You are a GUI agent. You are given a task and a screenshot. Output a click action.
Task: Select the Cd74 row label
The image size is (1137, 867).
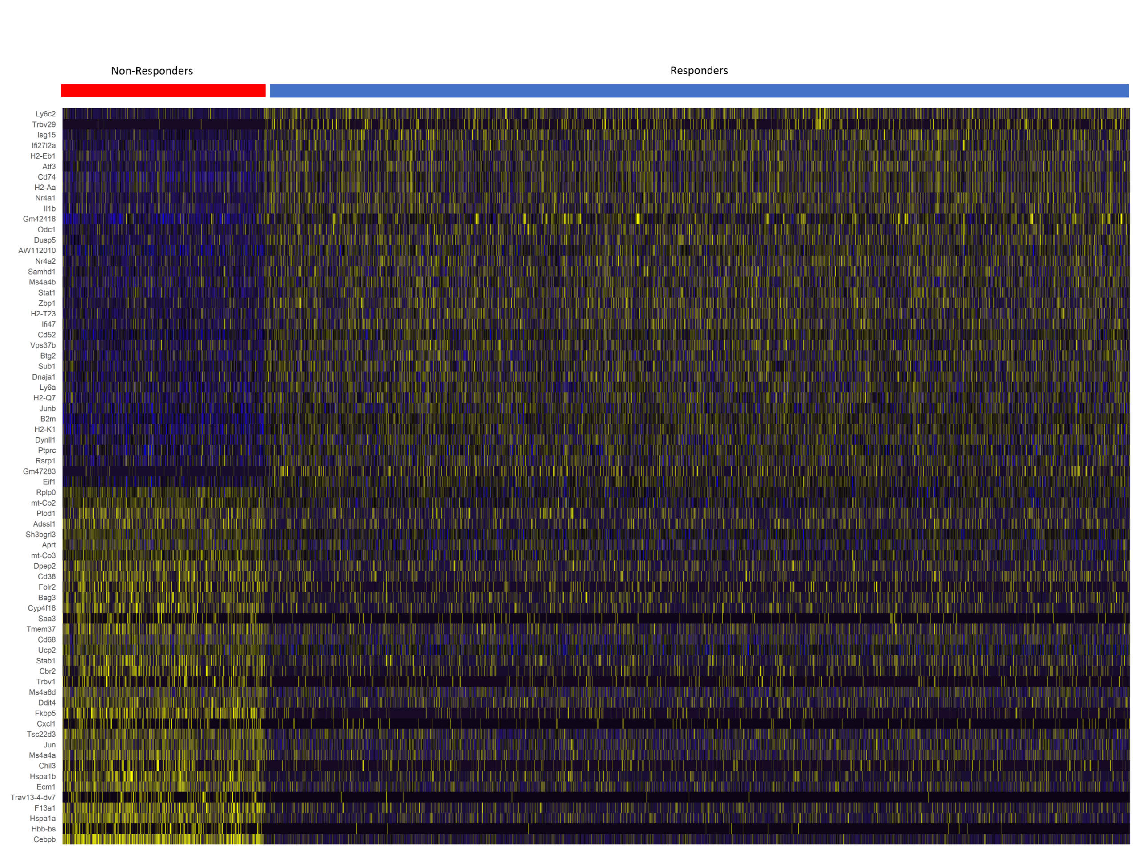point(46,177)
